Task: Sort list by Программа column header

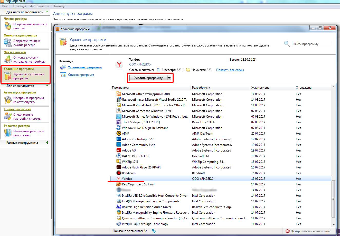Action: point(150,88)
